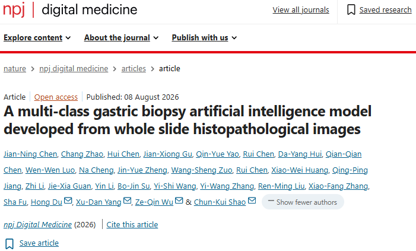This screenshot has width=416, height=251.
Task: Click the Open access link
Action: pos(56,97)
